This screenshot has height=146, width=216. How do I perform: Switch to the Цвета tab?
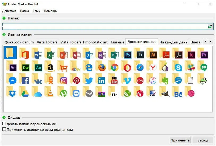pos(195,42)
